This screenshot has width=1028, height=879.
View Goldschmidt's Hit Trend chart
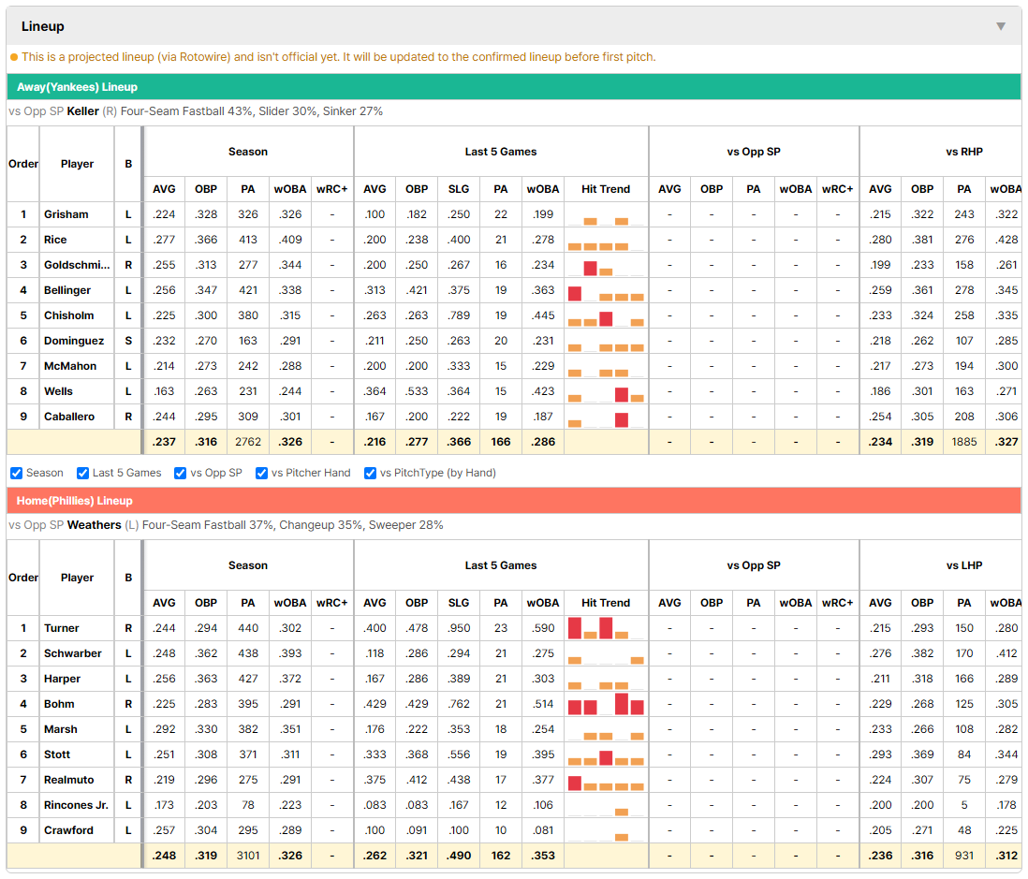tap(606, 266)
